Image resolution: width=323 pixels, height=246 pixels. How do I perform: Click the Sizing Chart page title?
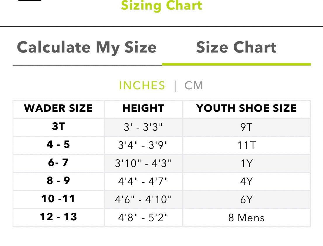161,6
